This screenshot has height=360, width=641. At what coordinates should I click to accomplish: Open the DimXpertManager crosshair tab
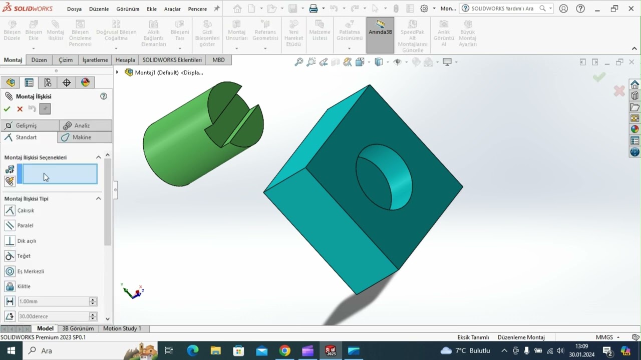click(x=67, y=82)
